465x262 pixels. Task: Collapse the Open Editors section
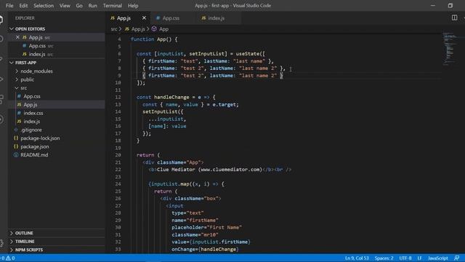[30, 29]
